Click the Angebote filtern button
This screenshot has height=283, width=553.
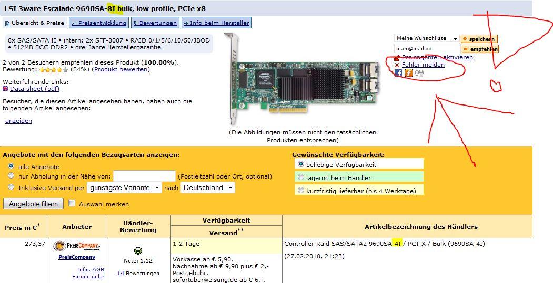[33, 204]
